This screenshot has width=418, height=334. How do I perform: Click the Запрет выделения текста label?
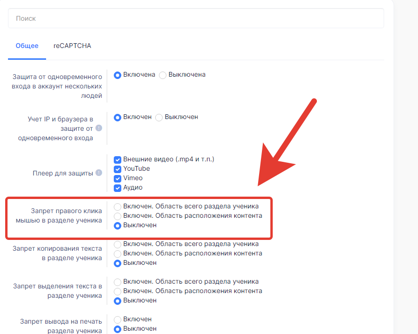57,291
